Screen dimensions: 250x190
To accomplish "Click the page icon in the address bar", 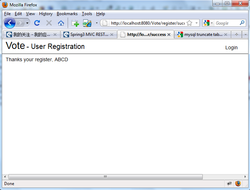I will pos(105,23).
